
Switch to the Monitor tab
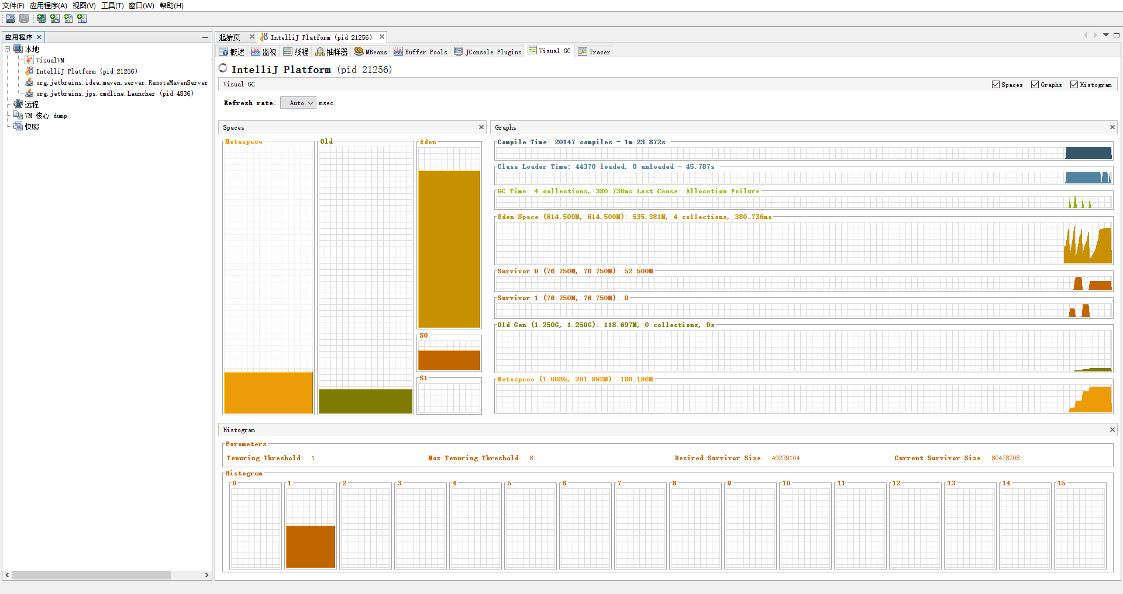(264, 52)
